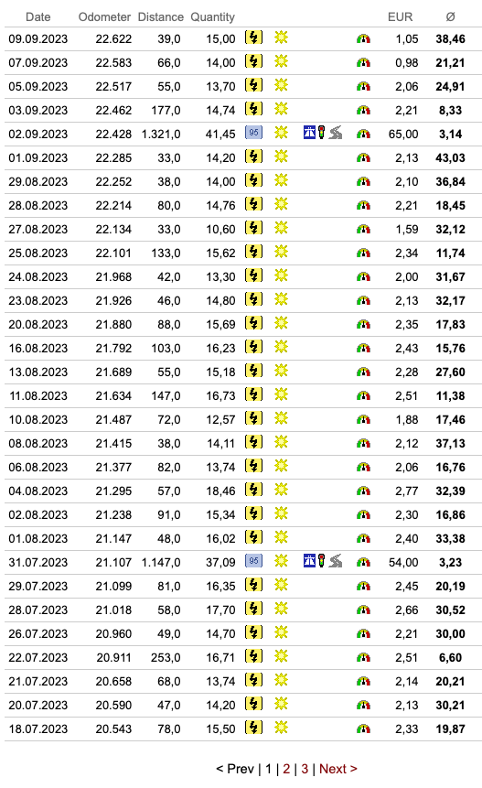482x788 pixels.
Task: Click the sun icon in the 07.09.2023 row
Action: click(281, 61)
